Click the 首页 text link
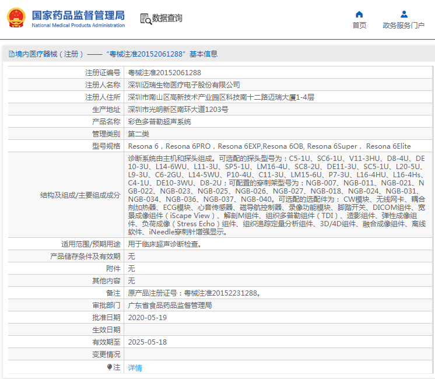 click(x=359, y=26)
